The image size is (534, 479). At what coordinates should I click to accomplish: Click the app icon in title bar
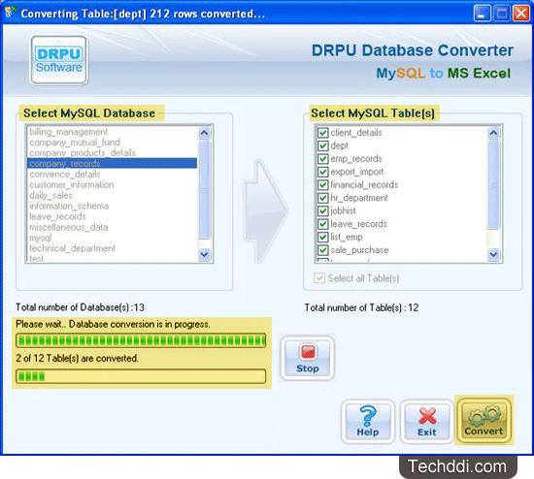11,13
